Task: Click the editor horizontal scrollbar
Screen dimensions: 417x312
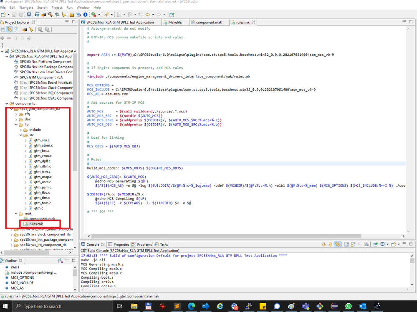Action: [x=226, y=236]
